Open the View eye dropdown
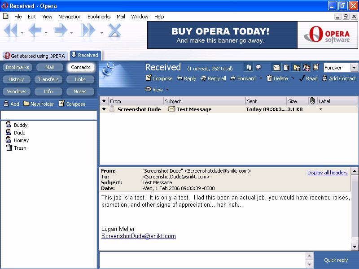Screen dimensions: 359x269 (157, 89)
